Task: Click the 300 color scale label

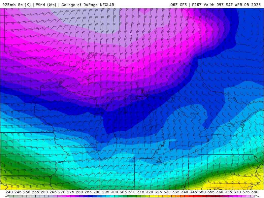Action: (114, 192)
